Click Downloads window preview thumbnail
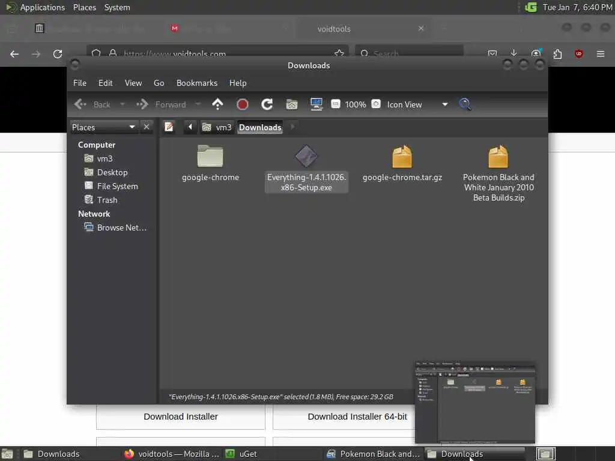 [x=475, y=403]
